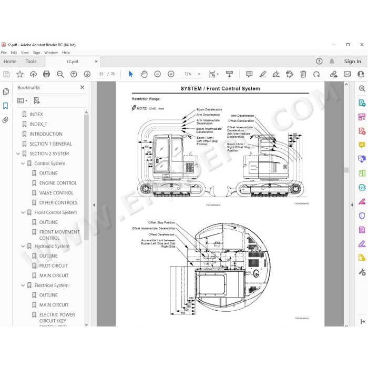The height and width of the screenshot is (368, 368).
Task: Click the page number field
Action: (101, 74)
